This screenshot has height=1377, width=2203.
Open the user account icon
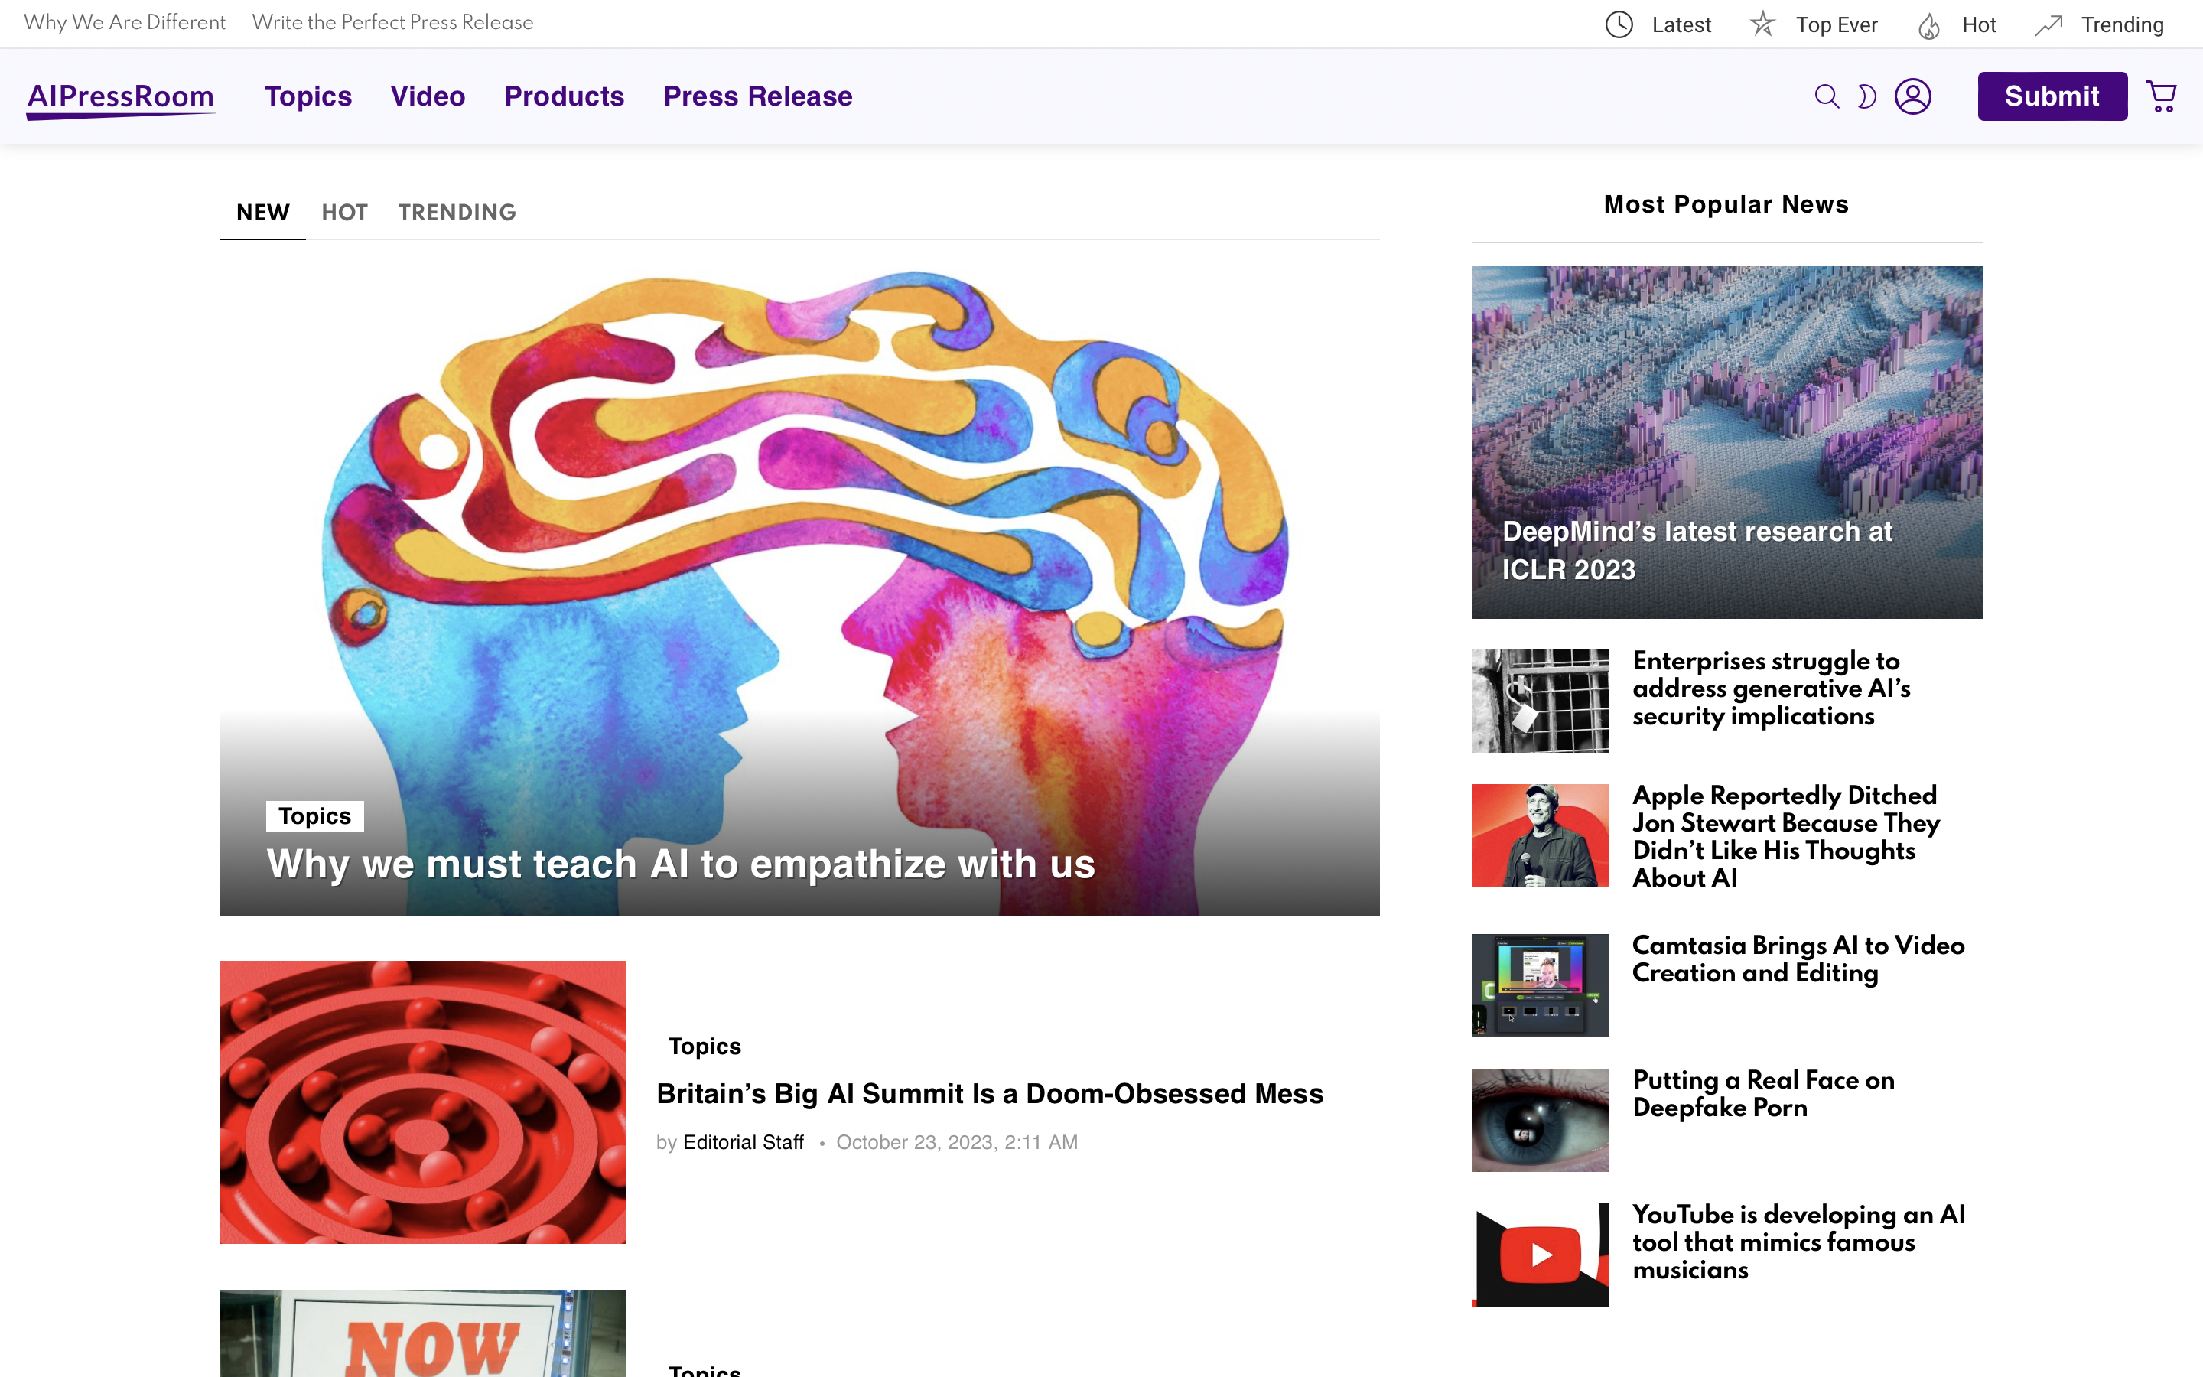pos(1912,96)
